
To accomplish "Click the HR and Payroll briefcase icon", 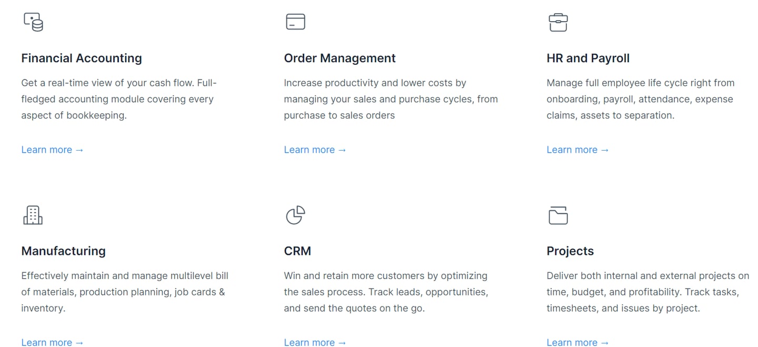I will [x=558, y=22].
